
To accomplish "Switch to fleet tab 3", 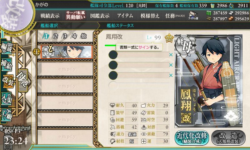I will tap(65, 36).
